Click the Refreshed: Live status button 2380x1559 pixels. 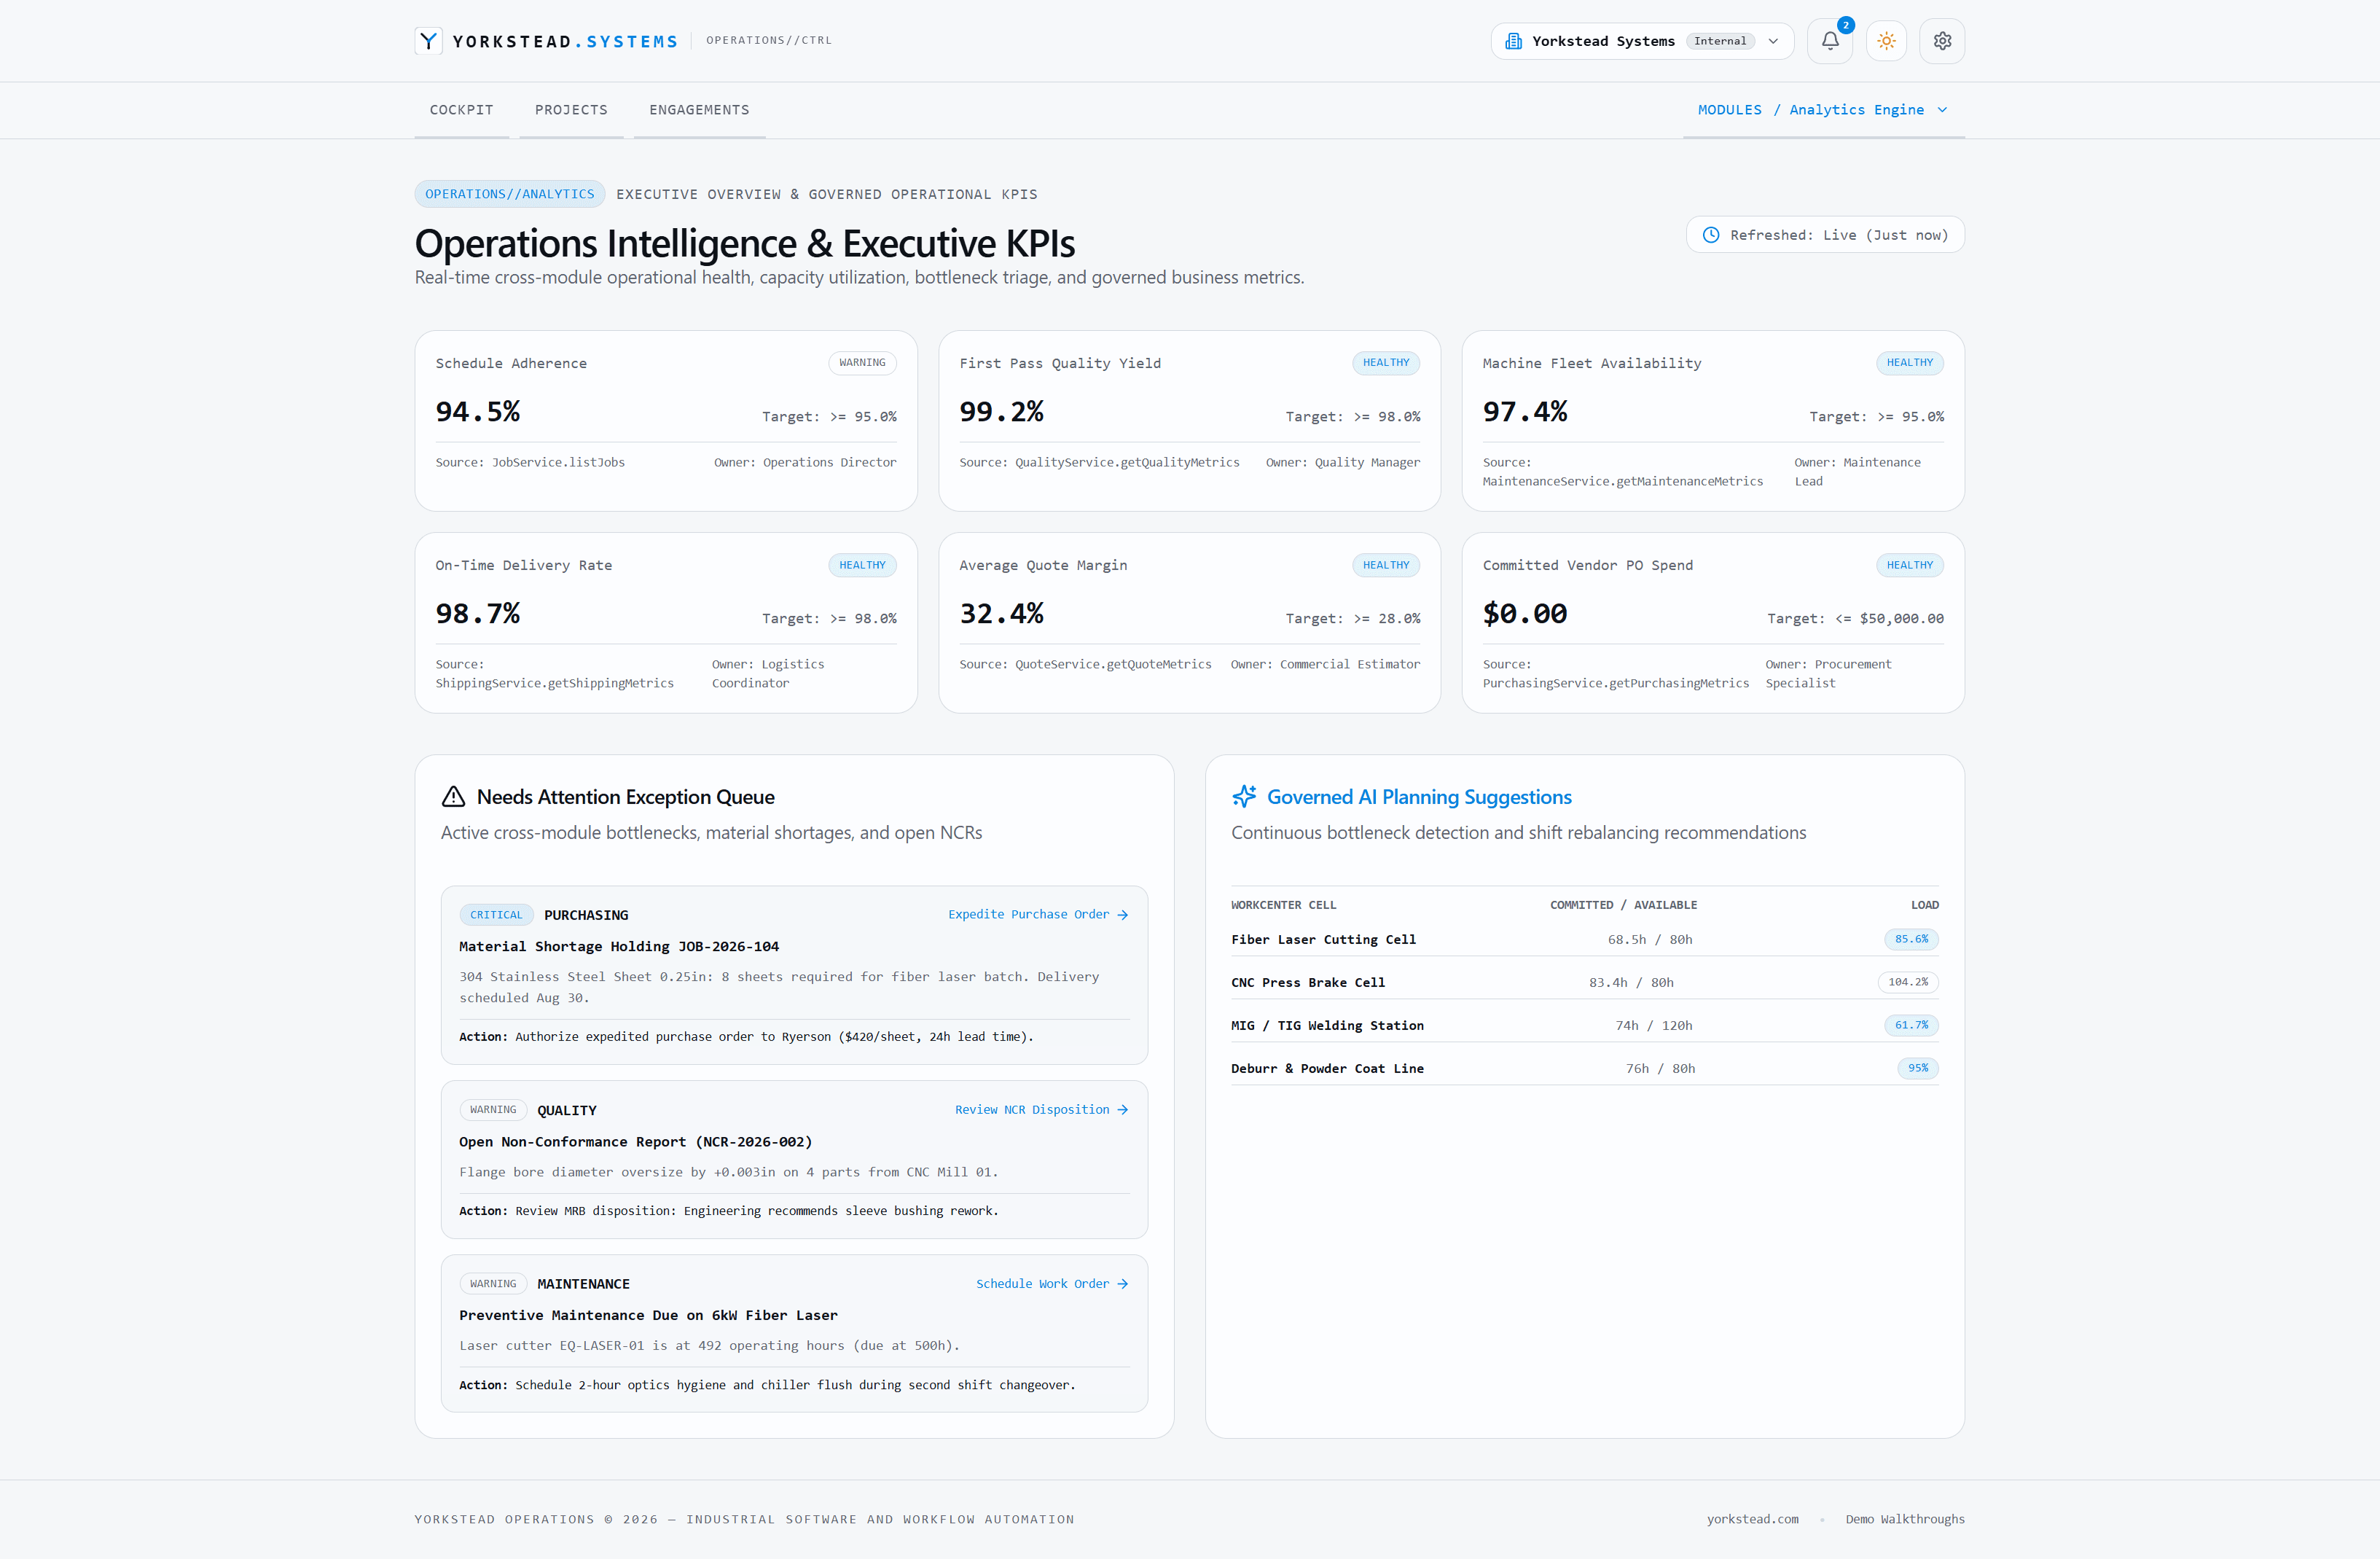[1825, 235]
